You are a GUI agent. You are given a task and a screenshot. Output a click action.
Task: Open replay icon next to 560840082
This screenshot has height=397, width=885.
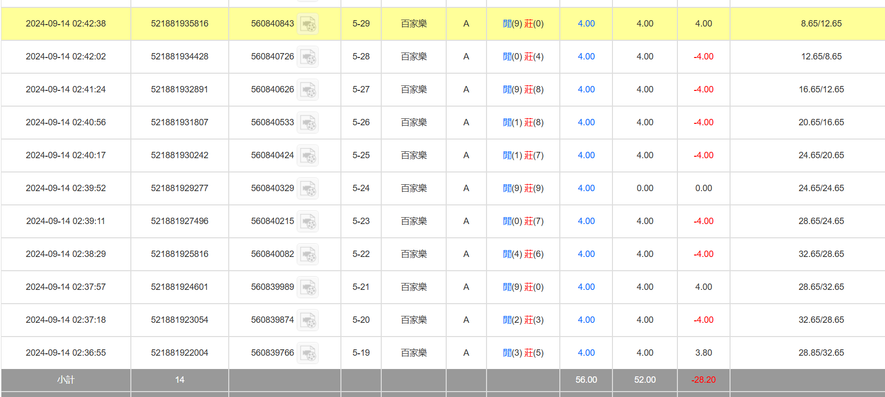308,255
